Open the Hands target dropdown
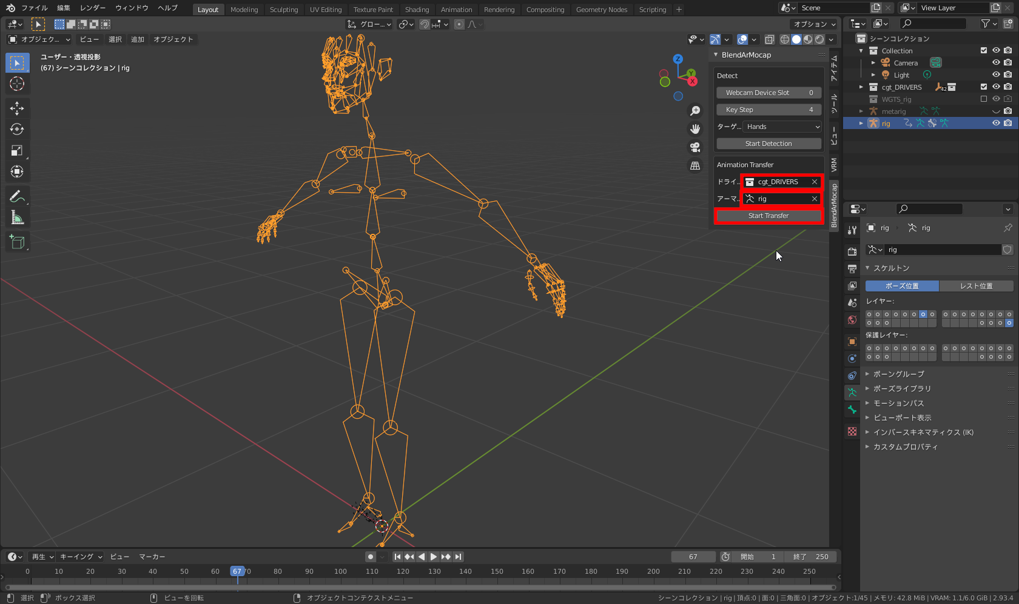This screenshot has height=604, width=1019. (x=782, y=127)
